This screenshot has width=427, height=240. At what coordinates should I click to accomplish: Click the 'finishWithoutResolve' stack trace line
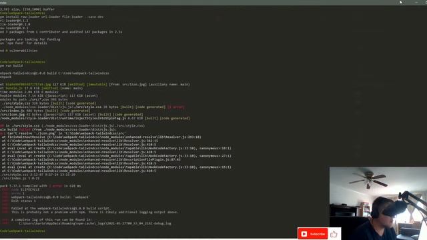pos(101,137)
